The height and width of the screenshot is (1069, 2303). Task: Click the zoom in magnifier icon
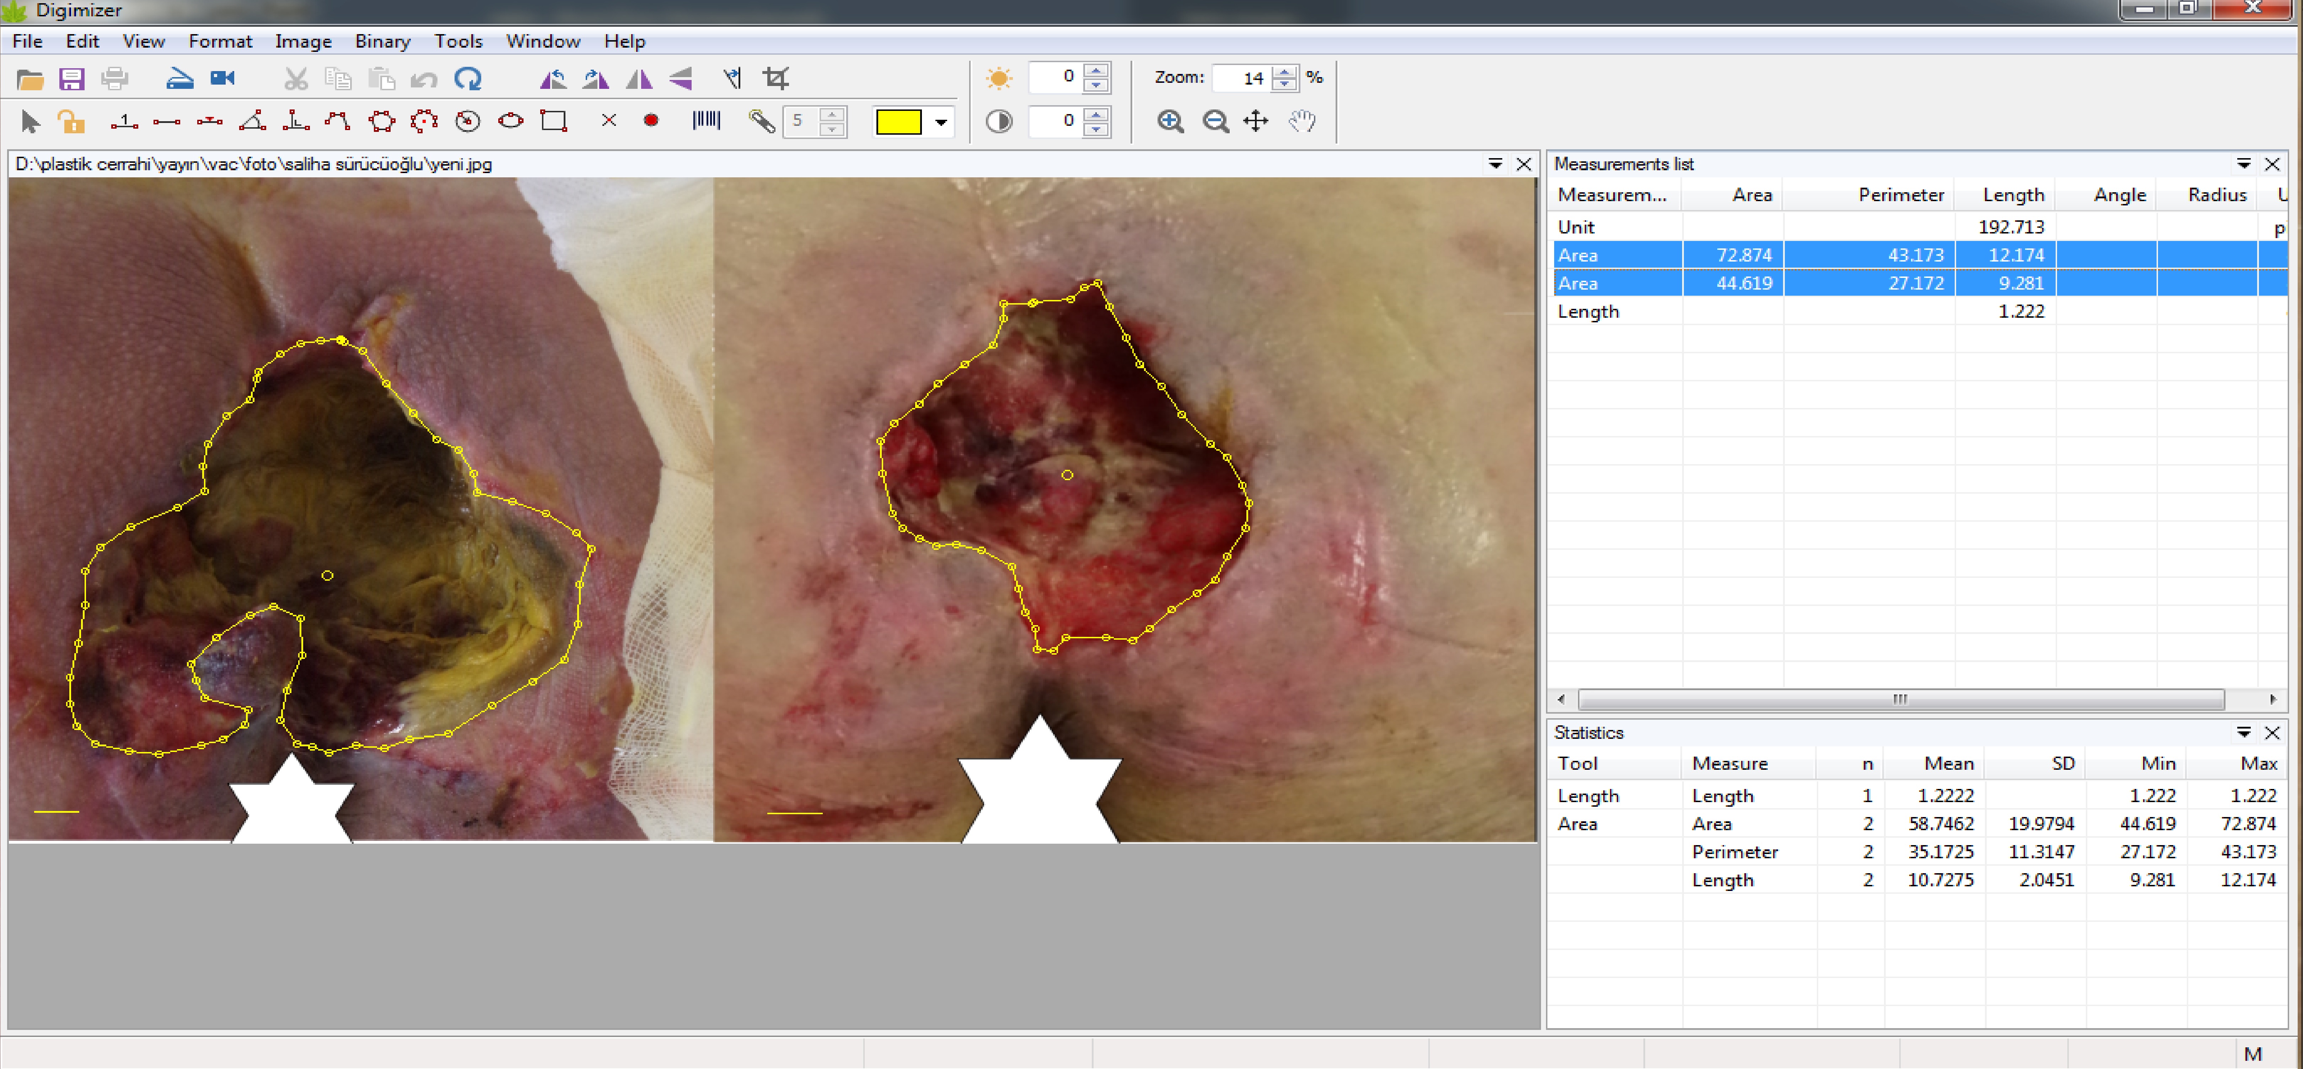point(1170,122)
